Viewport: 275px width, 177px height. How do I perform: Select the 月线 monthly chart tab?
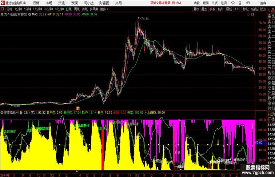click(x=85, y=9)
